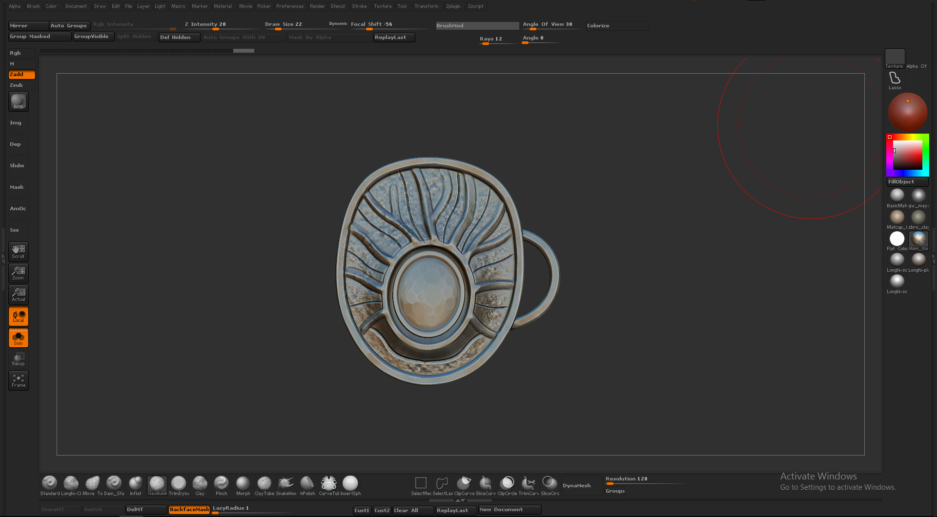
Task: Set canvas to Actual size
Action: point(19,295)
